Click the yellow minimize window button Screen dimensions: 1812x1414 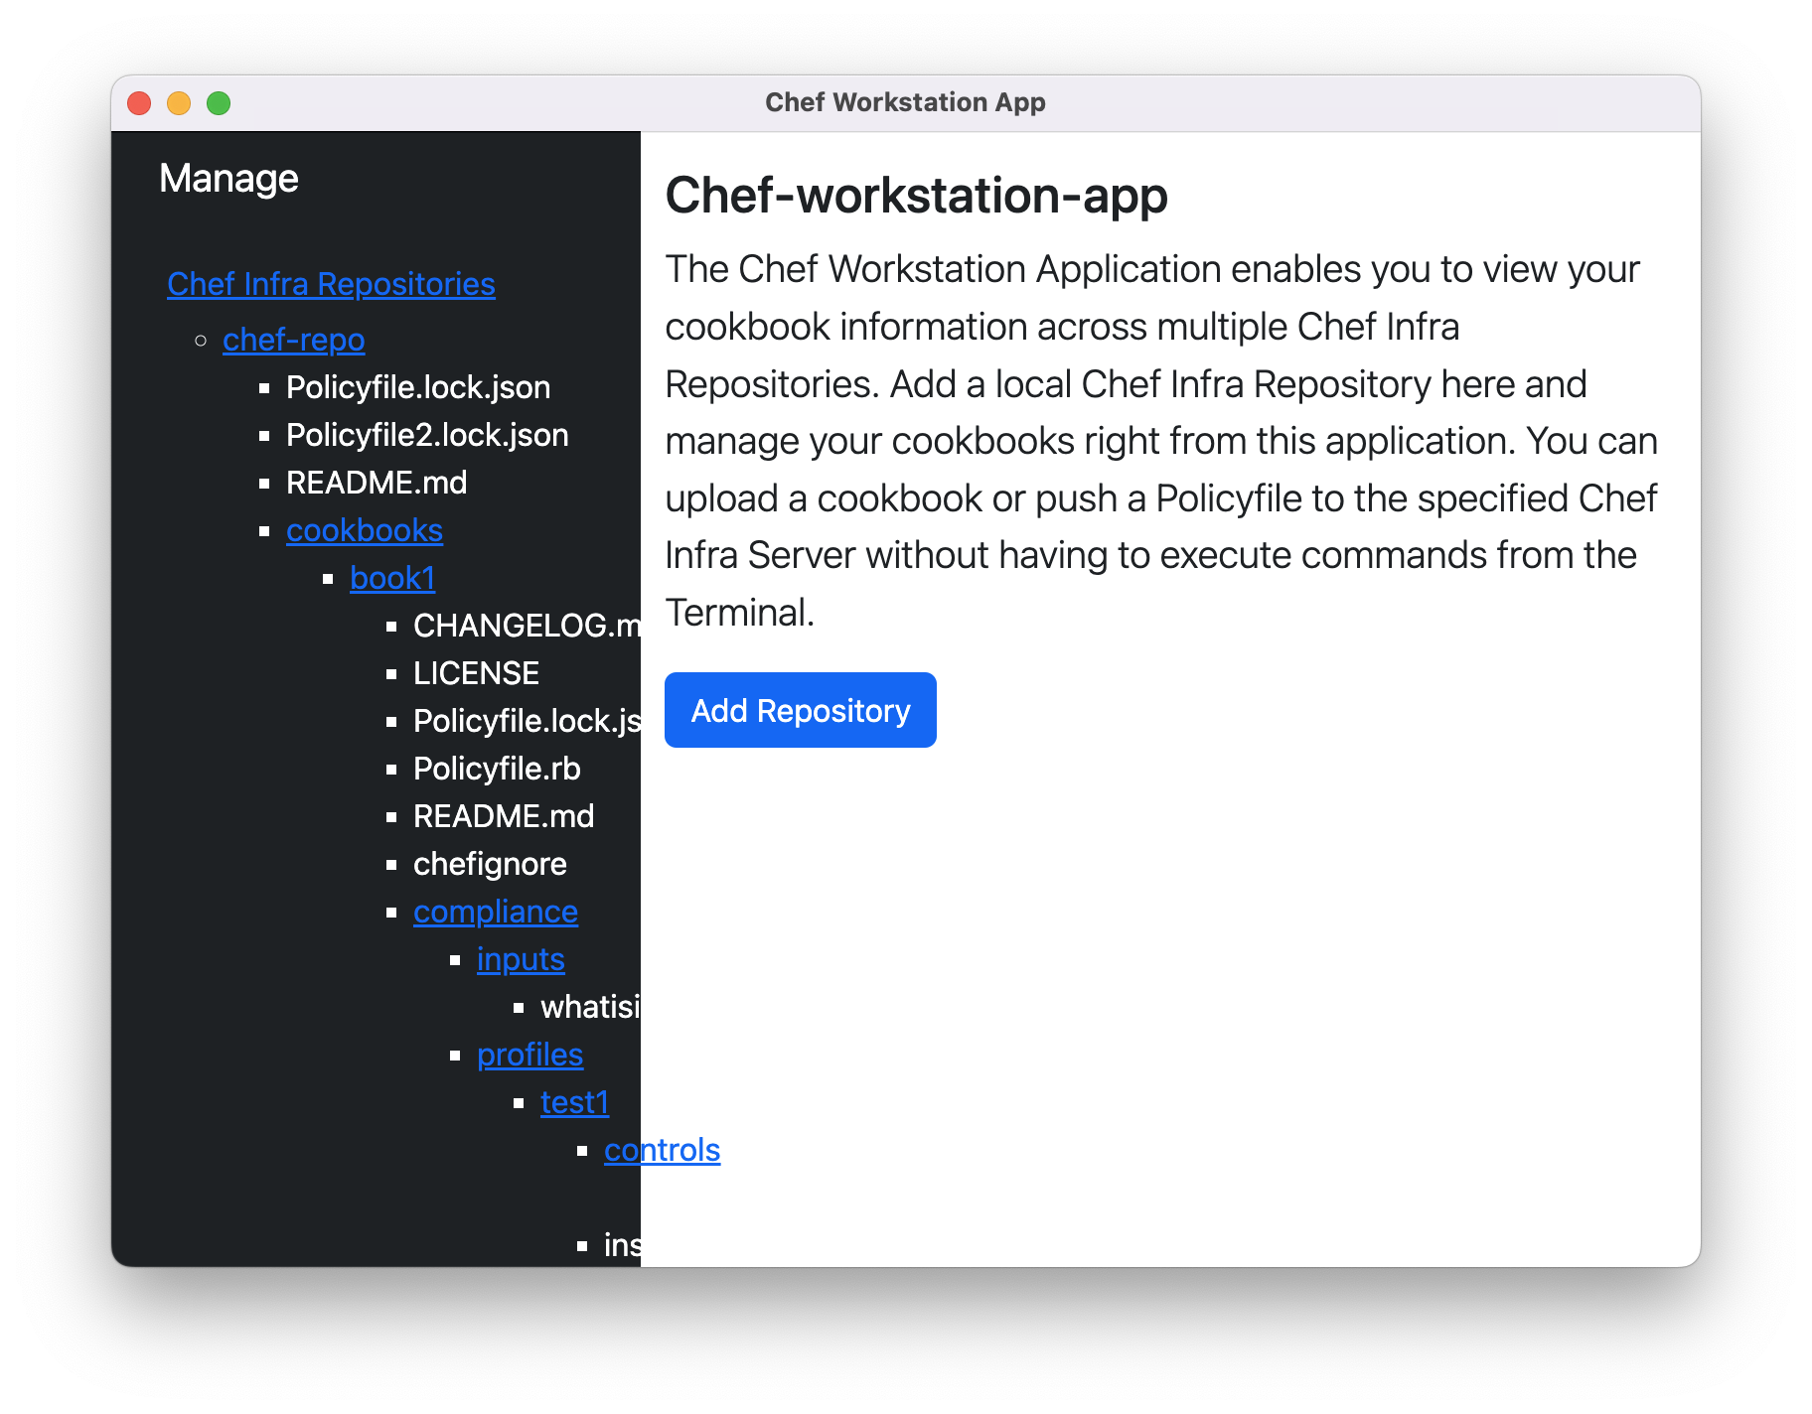click(x=179, y=103)
